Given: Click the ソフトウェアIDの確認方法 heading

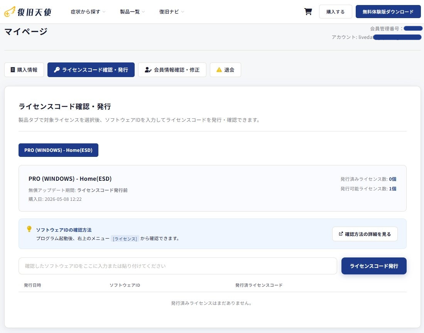Looking at the screenshot, I should point(64,230).
